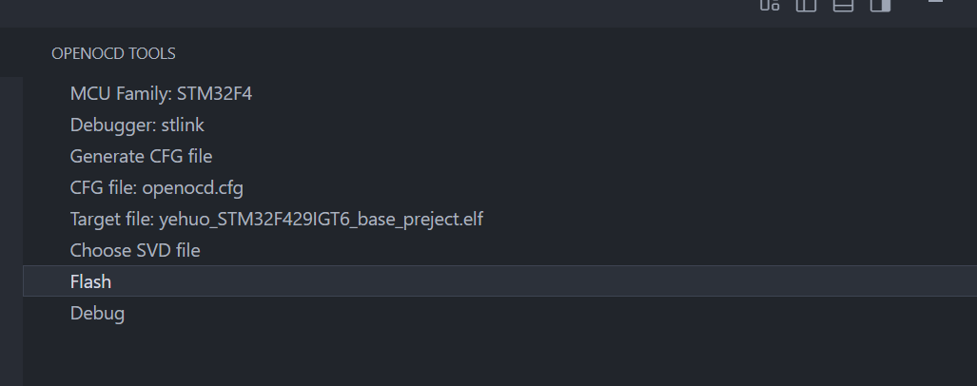
Task: Minimize the window
Action: coord(936,3)
